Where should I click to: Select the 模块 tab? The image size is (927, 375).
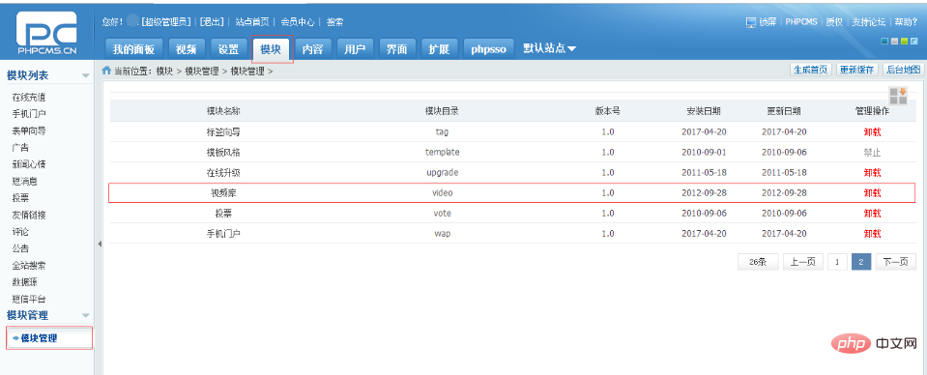[x=272, y=49]
